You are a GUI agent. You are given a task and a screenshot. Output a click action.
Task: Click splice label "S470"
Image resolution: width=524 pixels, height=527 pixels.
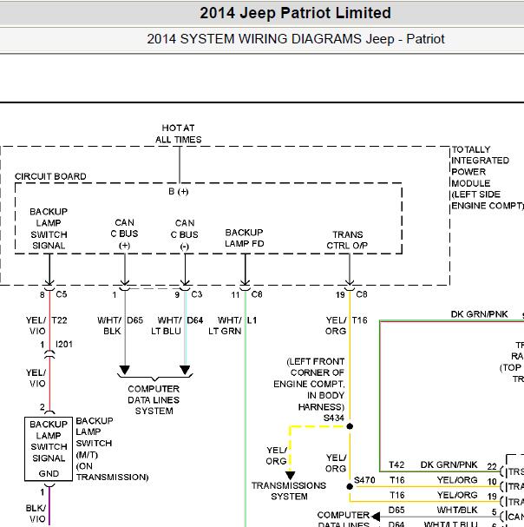coord(364,480)
